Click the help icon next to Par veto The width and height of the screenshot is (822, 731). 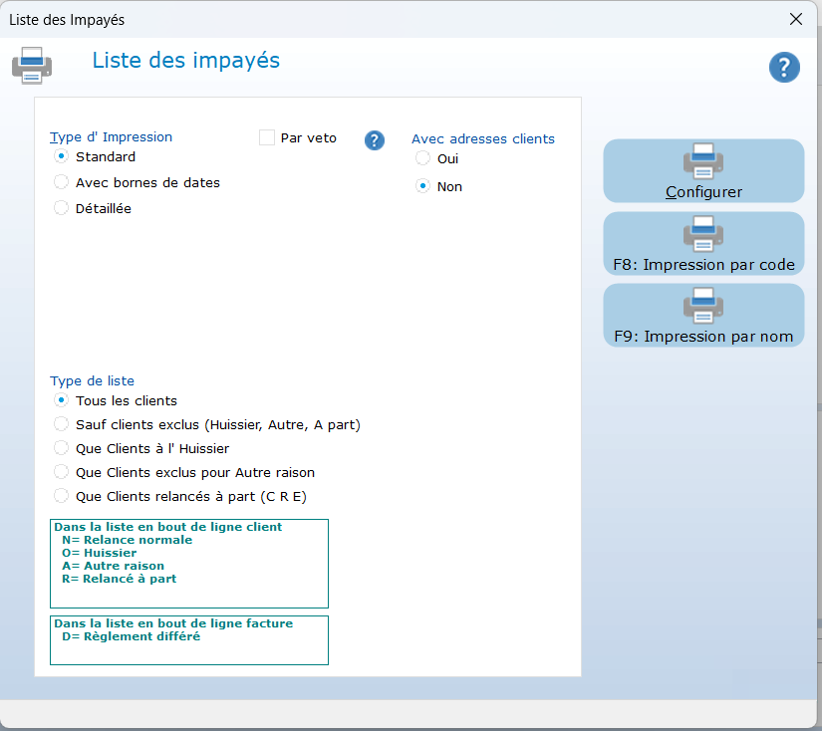(375, 140)
